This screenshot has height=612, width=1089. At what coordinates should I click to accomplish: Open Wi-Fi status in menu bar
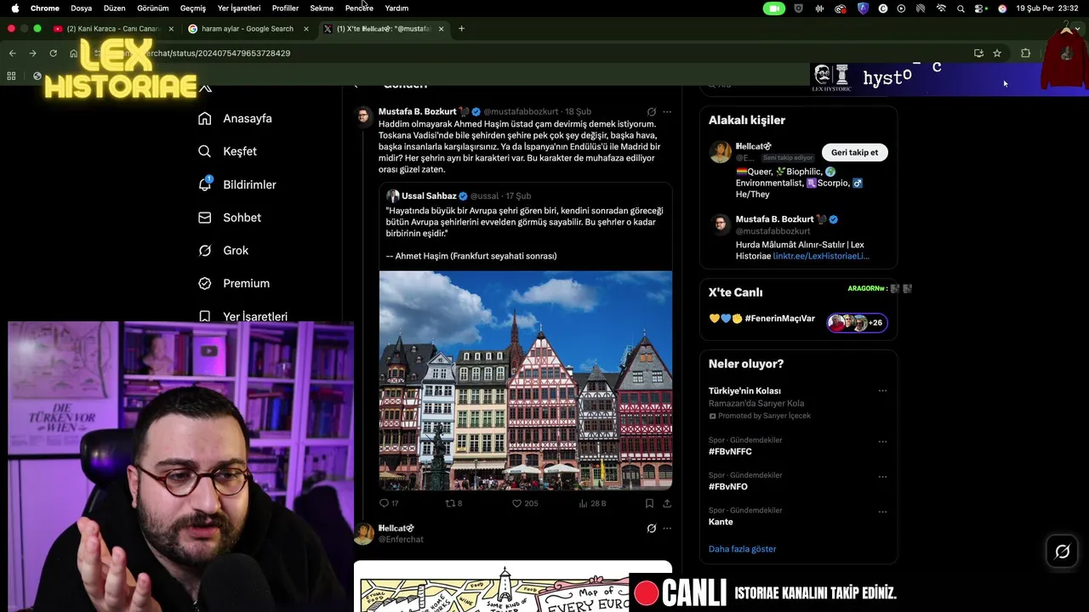click(x=941, y=8)
